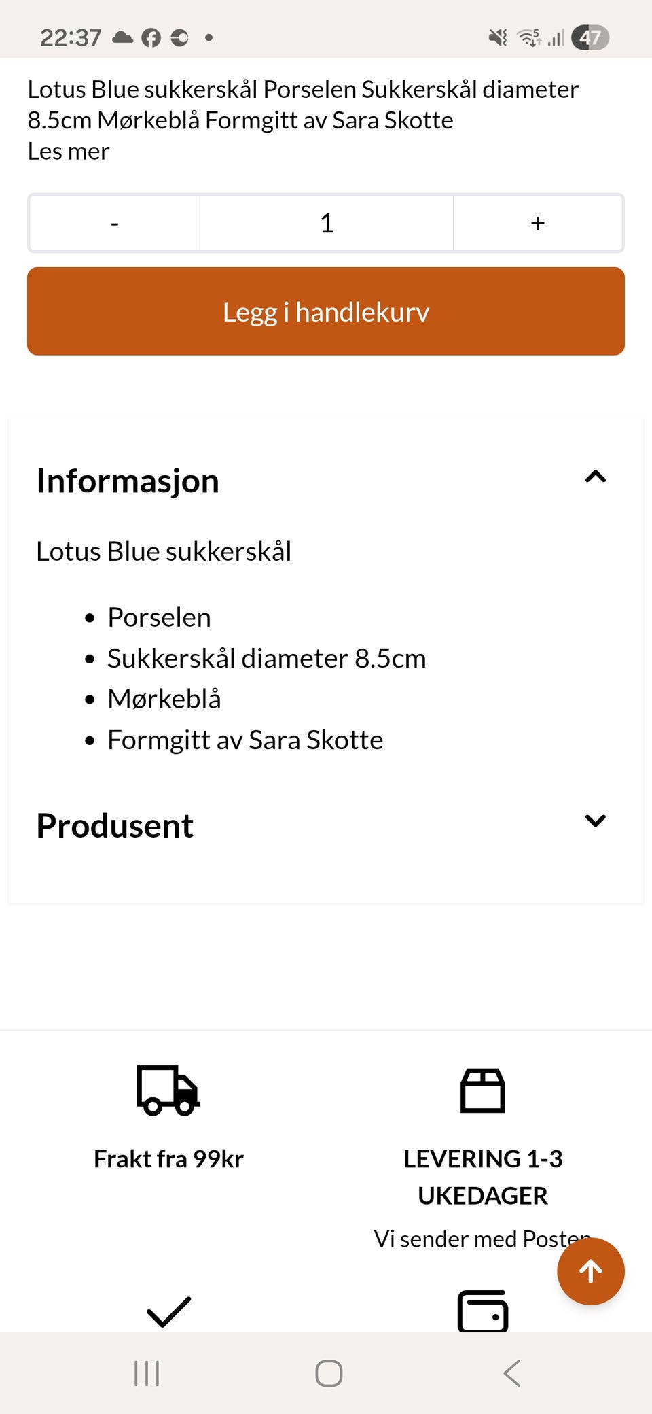Decrease quantity with the minus button

[115, 223]
